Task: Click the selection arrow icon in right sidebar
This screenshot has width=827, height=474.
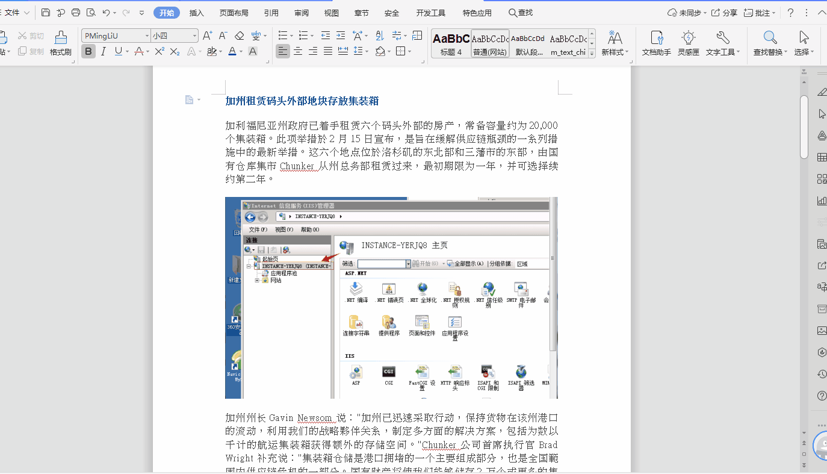Action: tap(822, 114)
